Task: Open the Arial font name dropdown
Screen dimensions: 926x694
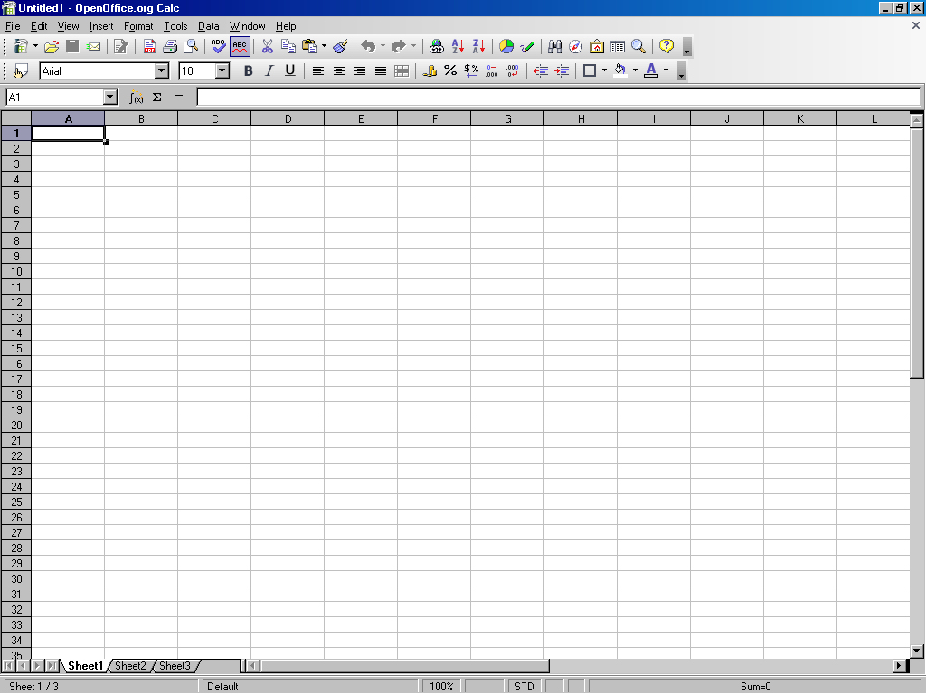Action: pyautogui.click(x=162, y=70)
